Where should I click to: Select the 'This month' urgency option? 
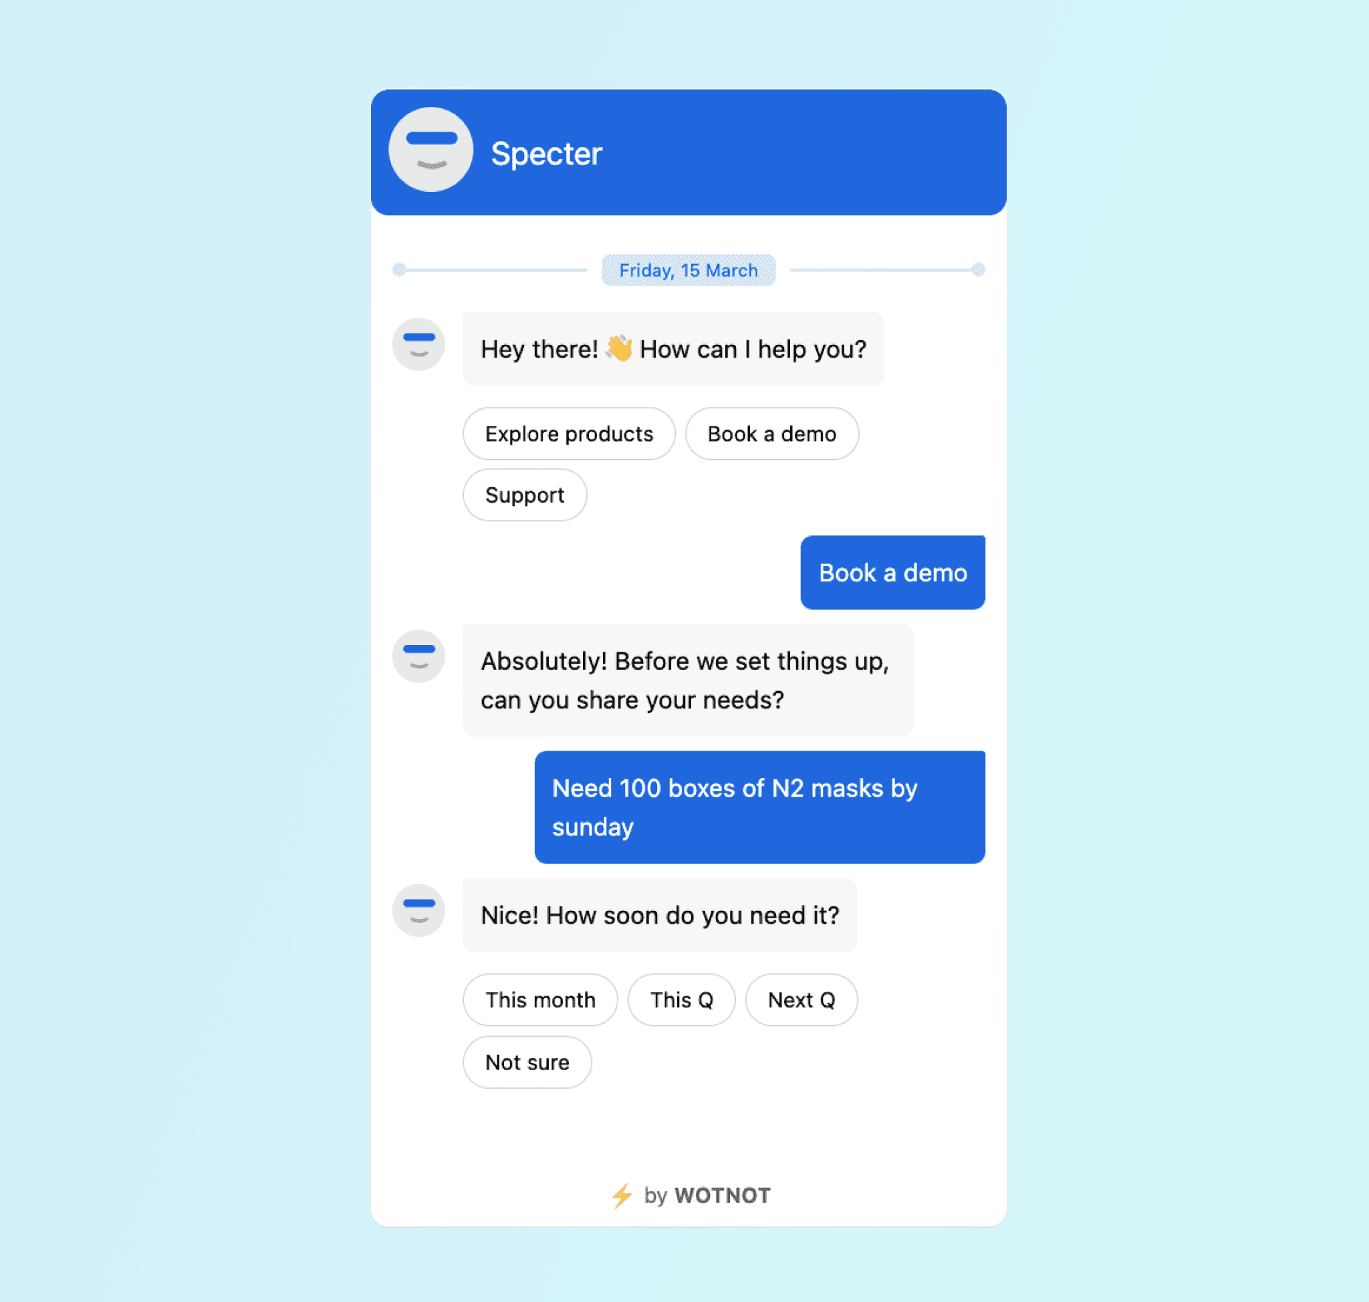tap(539, 998)
